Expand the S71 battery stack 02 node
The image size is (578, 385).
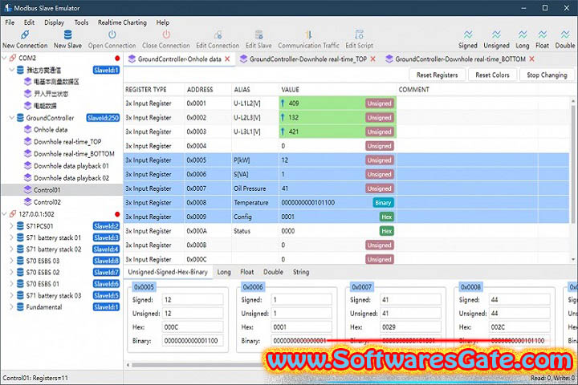(11, 249)
